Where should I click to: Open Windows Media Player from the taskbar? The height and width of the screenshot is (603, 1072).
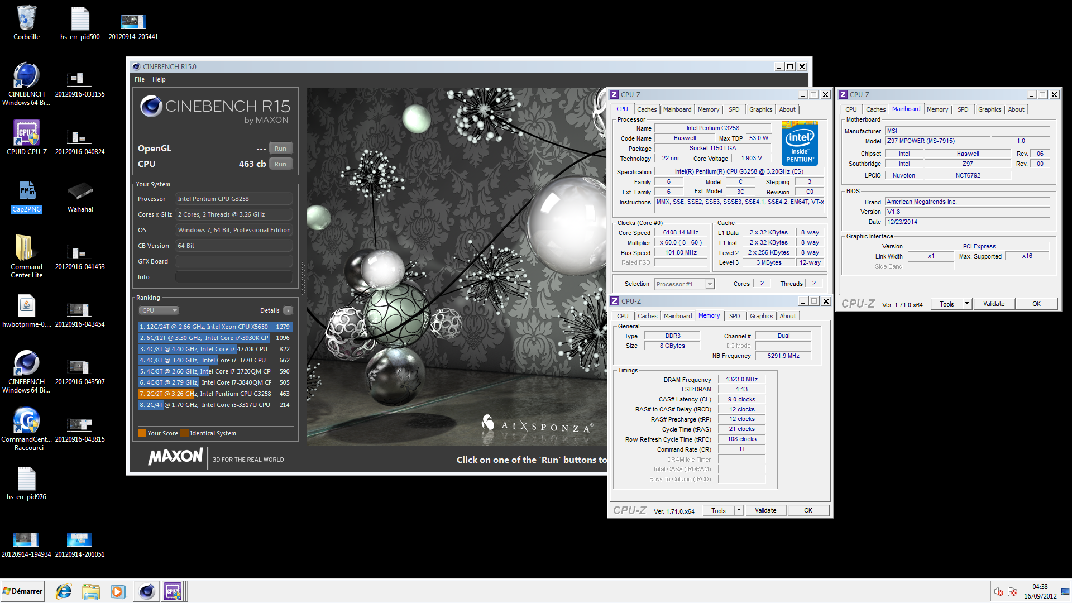point(118,591)
